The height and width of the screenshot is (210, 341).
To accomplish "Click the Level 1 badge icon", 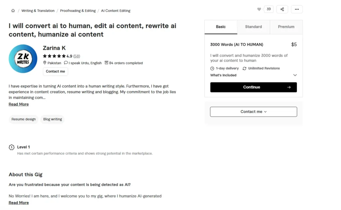I will click(x=12, y=147).
